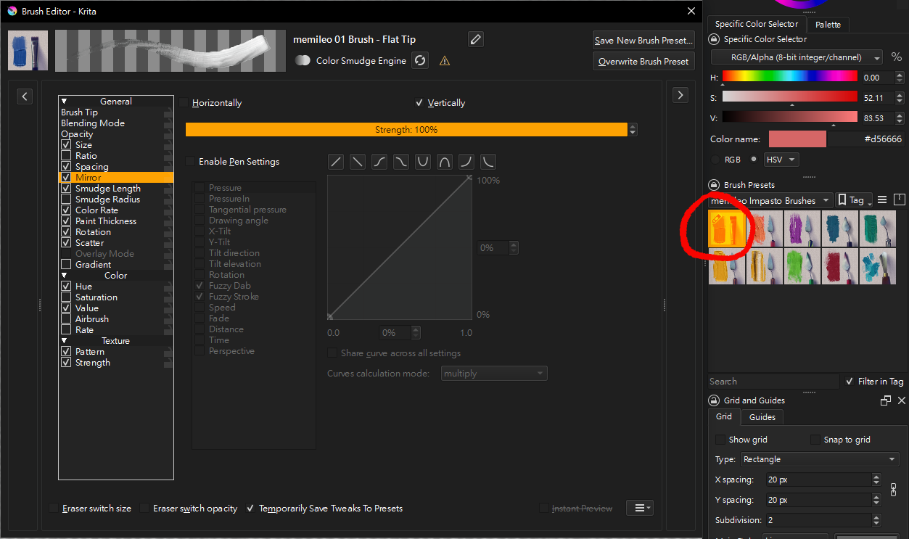Switch to Specific Color Selector tab
Screen dimensions: 909x539
click(x=755, y=24)
